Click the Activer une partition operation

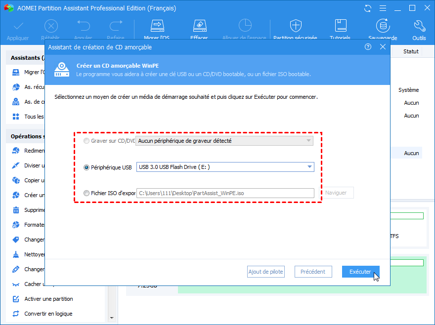[x=48, y=299]
